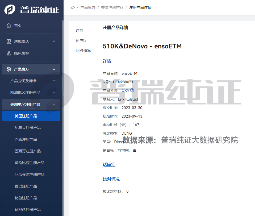
Task: Click the 适应症 section heading
Action: pos(109,165)
